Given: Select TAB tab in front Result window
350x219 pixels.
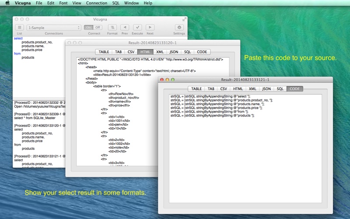Looking at the screenshot, I should tap(211, 89).
